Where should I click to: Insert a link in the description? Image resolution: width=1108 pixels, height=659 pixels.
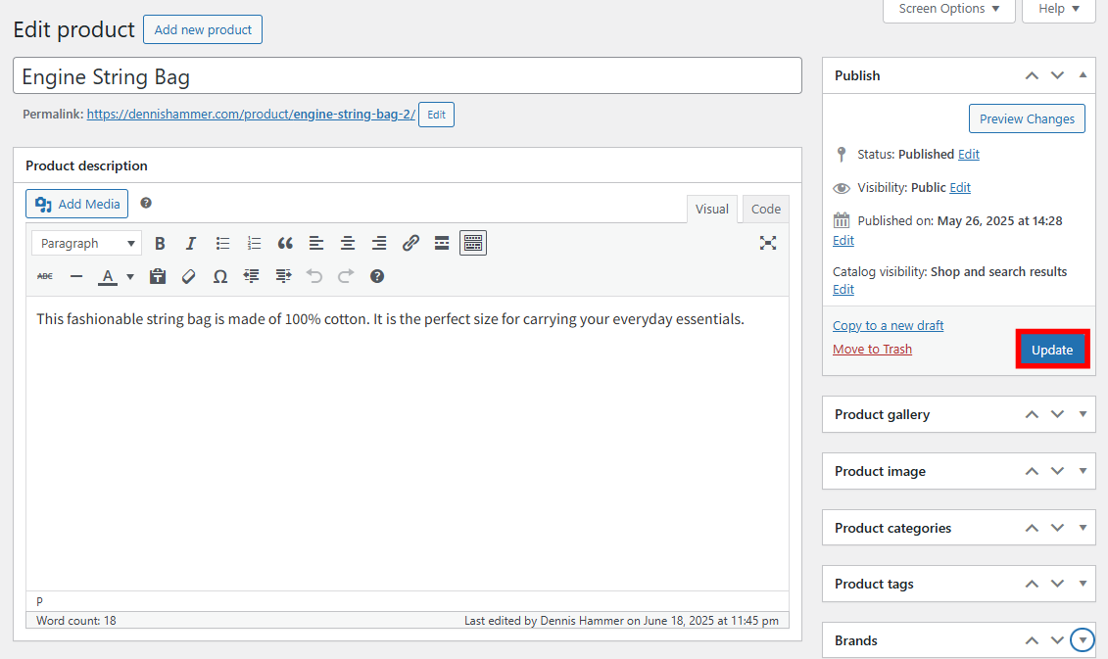click(x=410, y=243)
